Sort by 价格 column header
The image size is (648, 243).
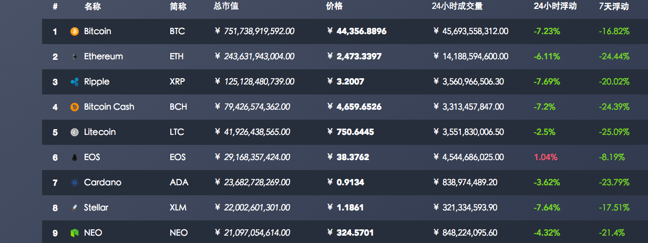pyautogui.click(x=334, y=6)
